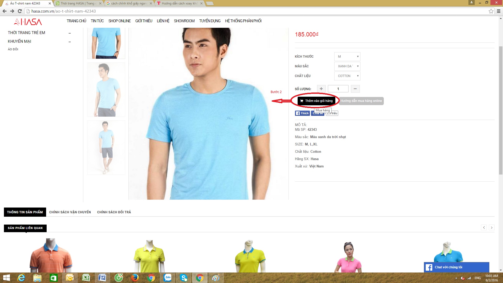The image size is (503, 283).
Task: Open Zalo from taskbar
Action: tap(168, 277)
